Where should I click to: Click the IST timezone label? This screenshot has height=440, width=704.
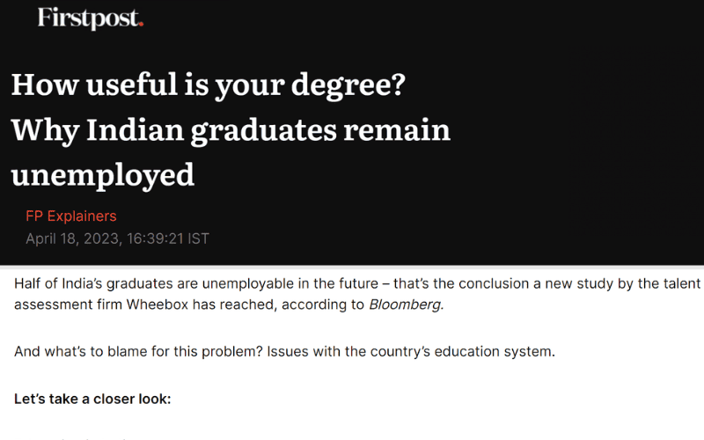pyautogui.click(x=198, y=238)
